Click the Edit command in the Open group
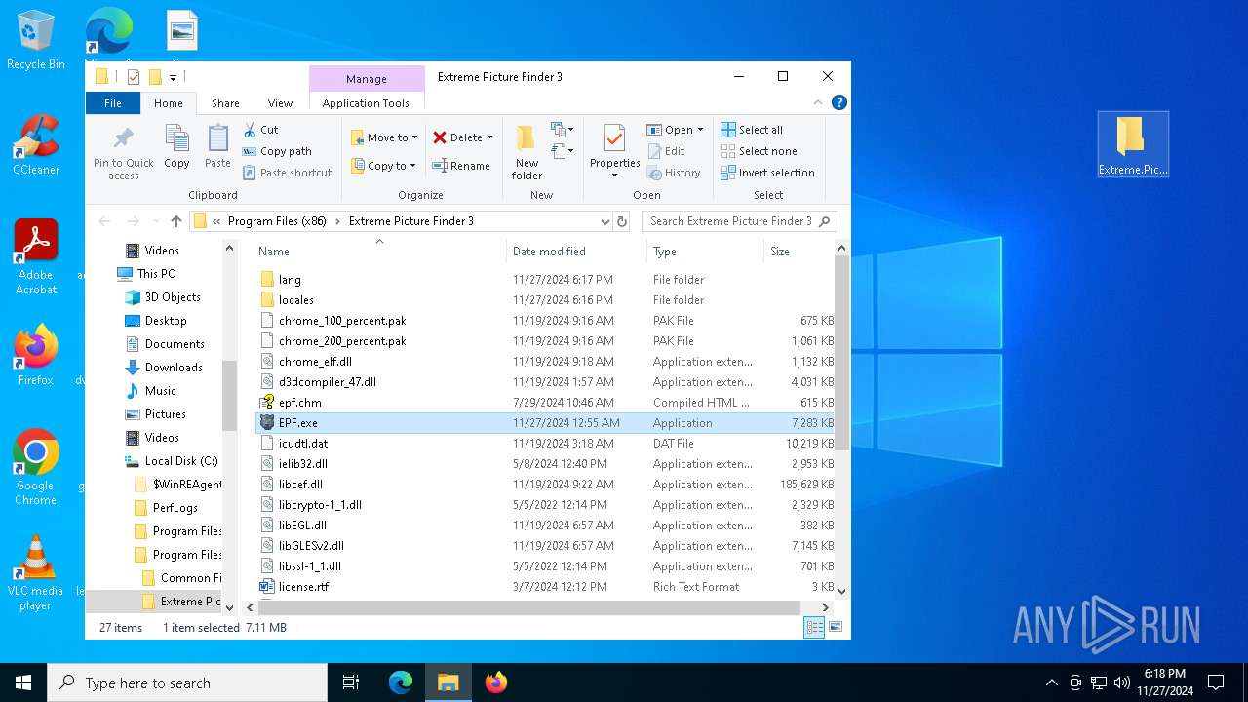Screen dimensions: 1248x702 pos(666,151)
